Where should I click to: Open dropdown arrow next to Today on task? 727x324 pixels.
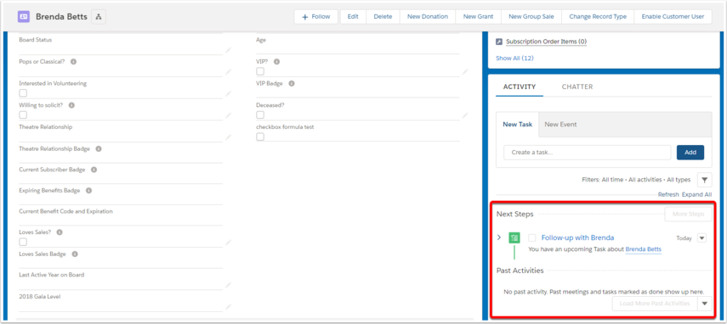(x=702, y=238)
